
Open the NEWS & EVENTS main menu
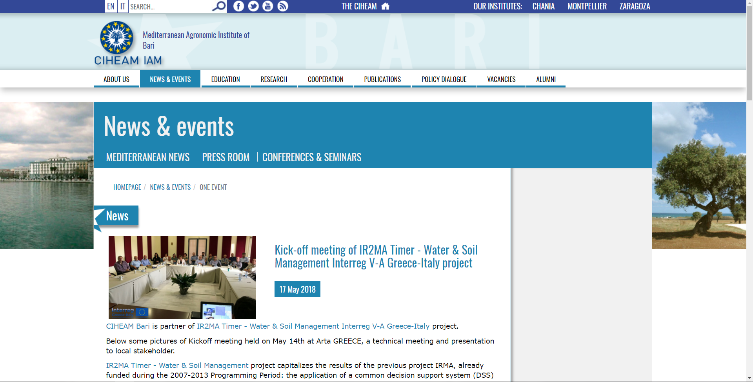point(170,79)
